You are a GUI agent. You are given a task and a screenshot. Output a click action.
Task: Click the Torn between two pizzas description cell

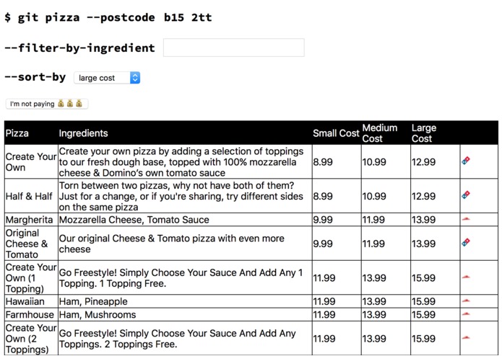185,196
